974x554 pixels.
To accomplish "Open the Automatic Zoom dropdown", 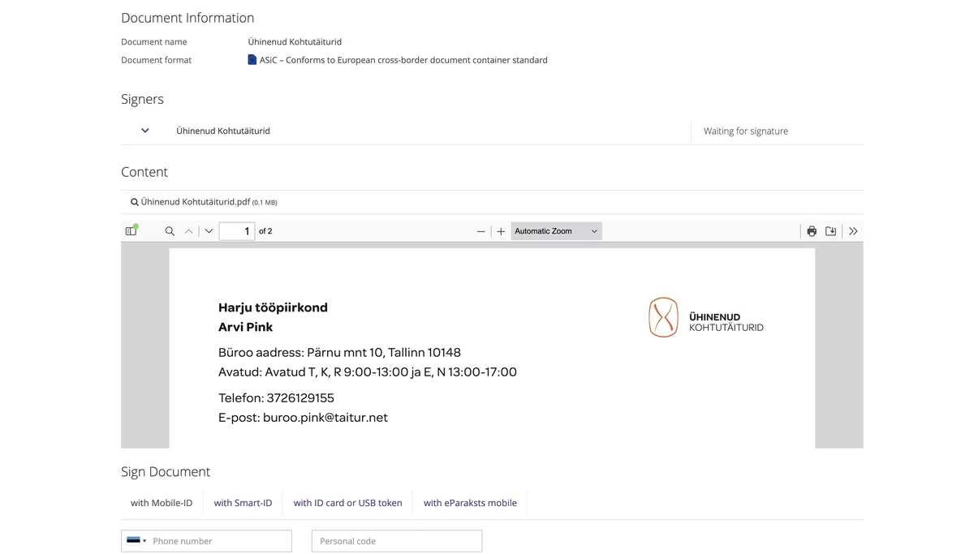I will (x=556, y=231).
